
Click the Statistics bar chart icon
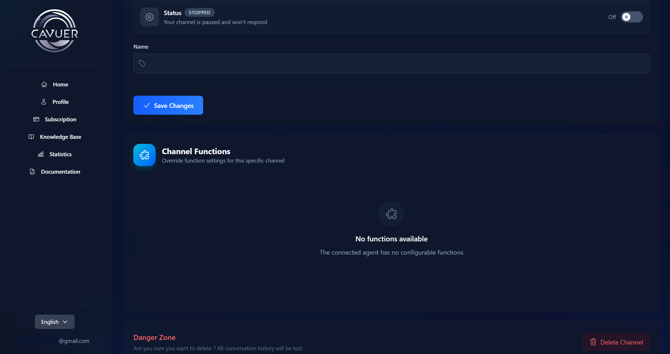(x=41, y=154)
